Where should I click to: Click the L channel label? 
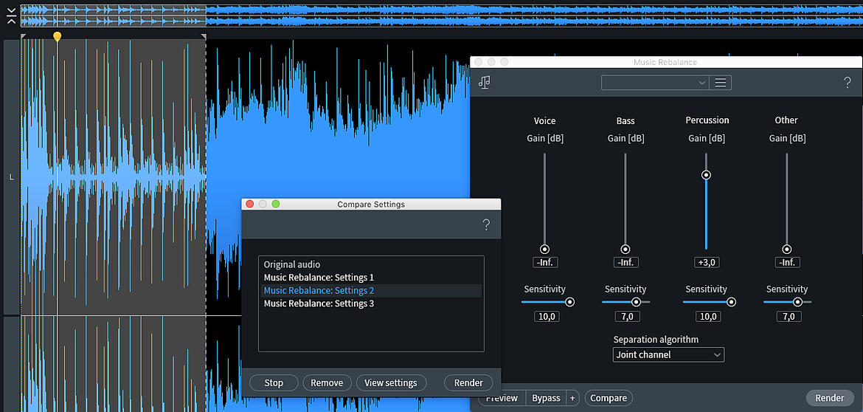point(11,177)
